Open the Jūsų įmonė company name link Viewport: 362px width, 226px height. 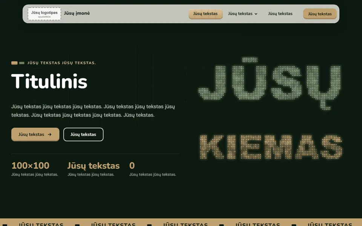pos(77,13)
